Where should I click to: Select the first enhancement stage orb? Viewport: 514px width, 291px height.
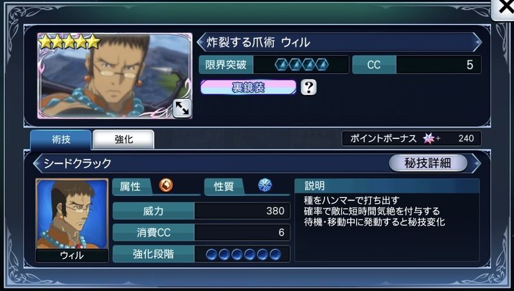click(211, 254)
